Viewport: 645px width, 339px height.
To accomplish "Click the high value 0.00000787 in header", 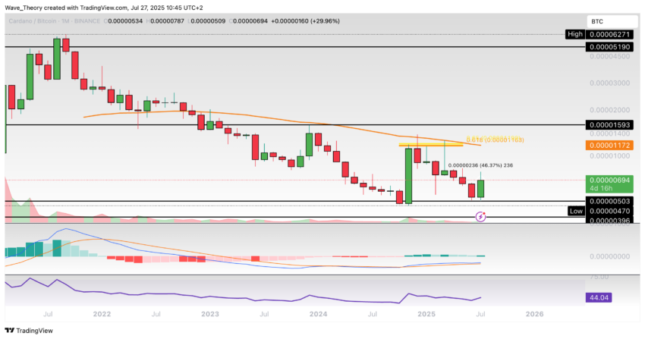I will click(x=167, y=21).
